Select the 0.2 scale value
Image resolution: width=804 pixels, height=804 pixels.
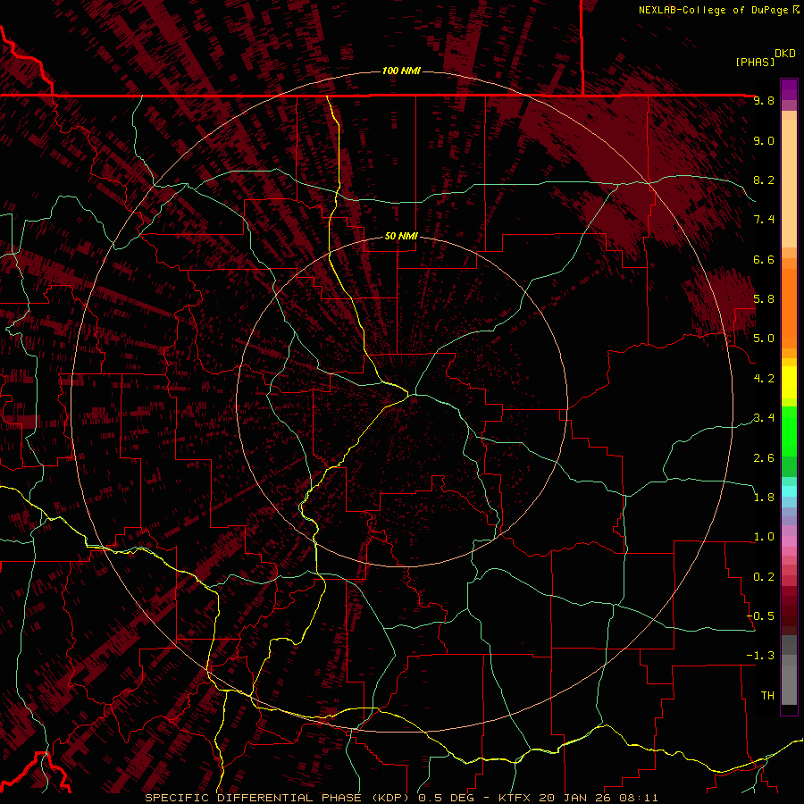click(x=764, y=577)
